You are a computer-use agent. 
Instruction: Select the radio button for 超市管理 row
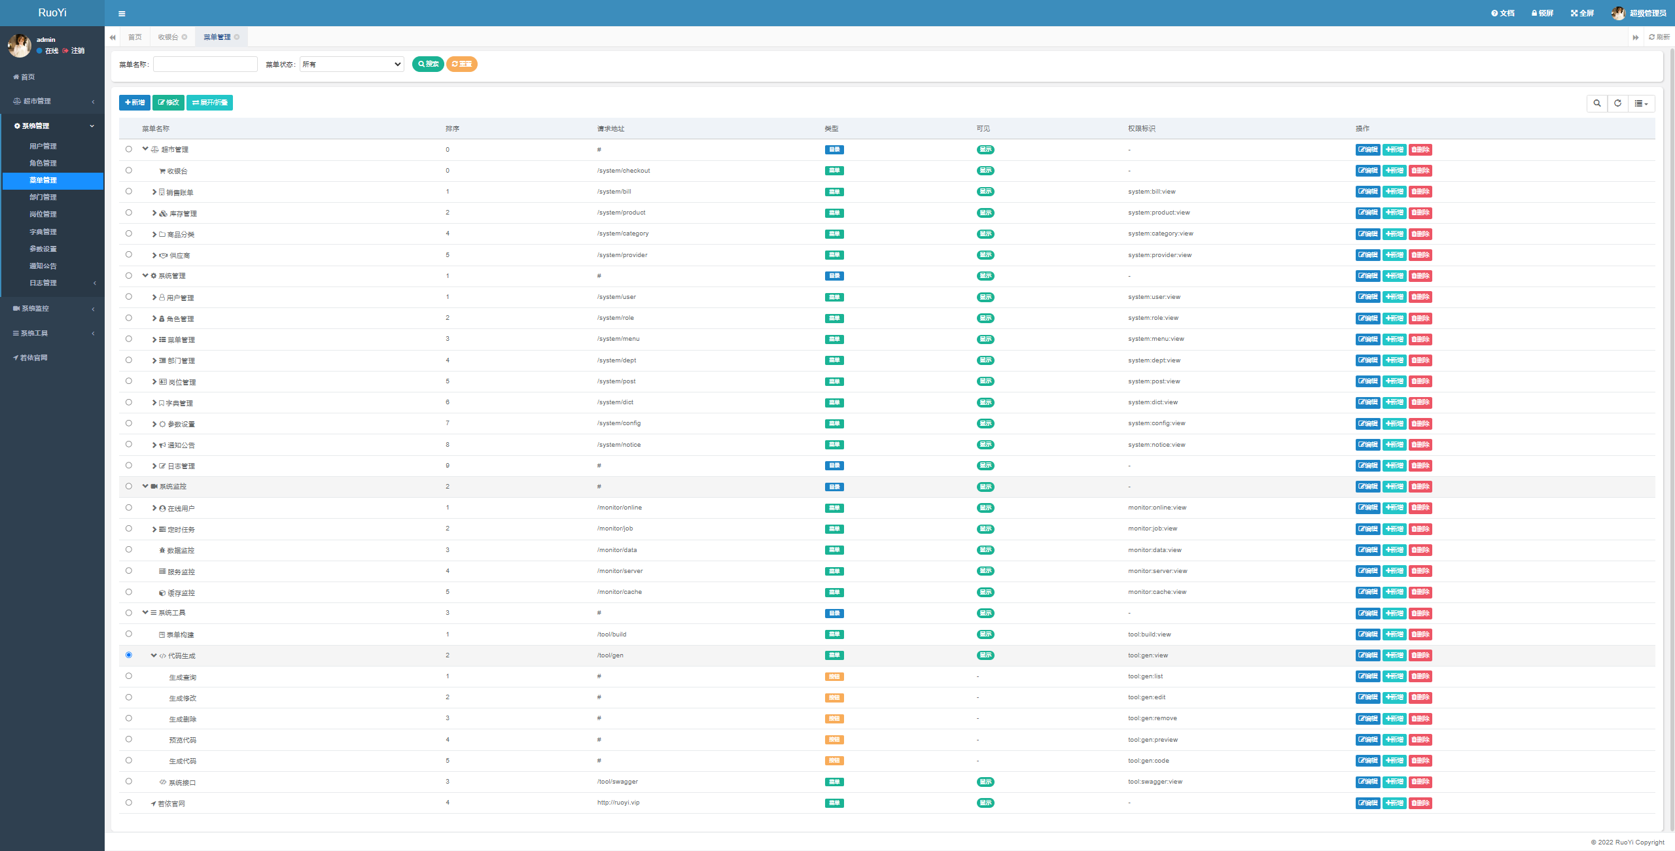point(129,149)
